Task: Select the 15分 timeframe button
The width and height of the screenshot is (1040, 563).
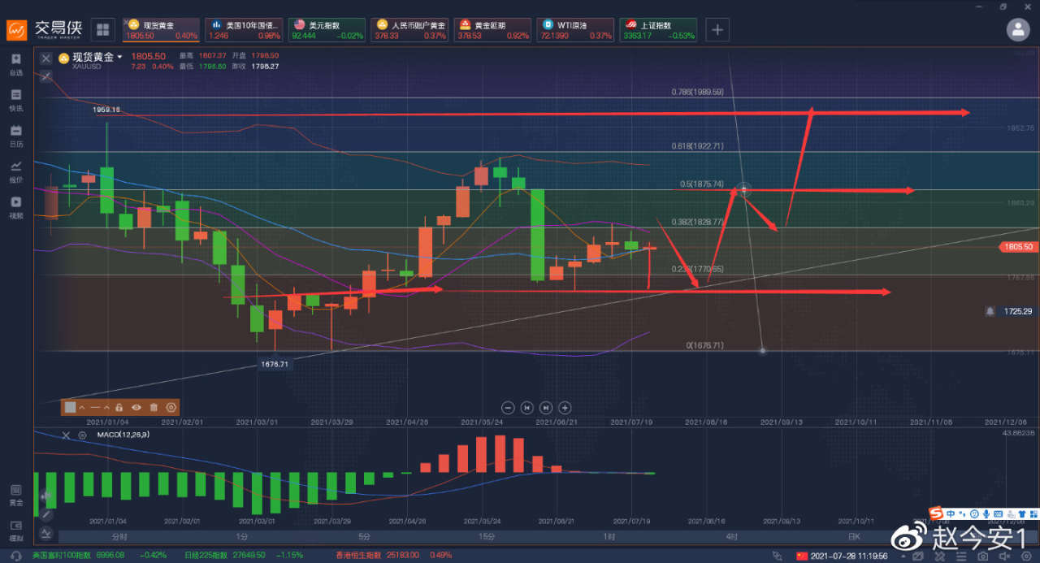Action: [x=487, y=537]
